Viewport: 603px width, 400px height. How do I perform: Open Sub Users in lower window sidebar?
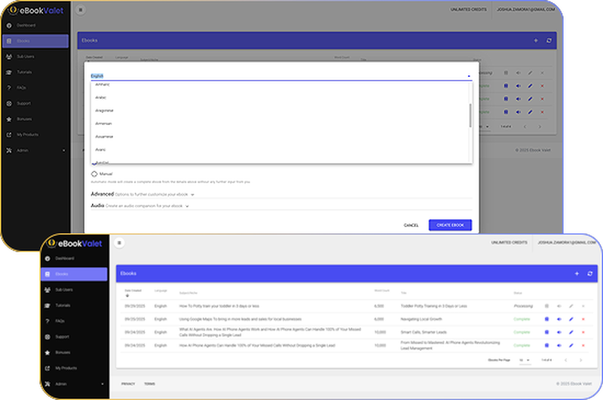[x=64, y=289]
